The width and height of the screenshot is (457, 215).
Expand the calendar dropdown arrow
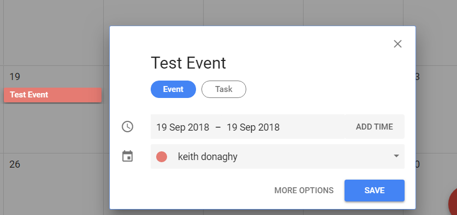pyautogui.click(x=396, y=156)
